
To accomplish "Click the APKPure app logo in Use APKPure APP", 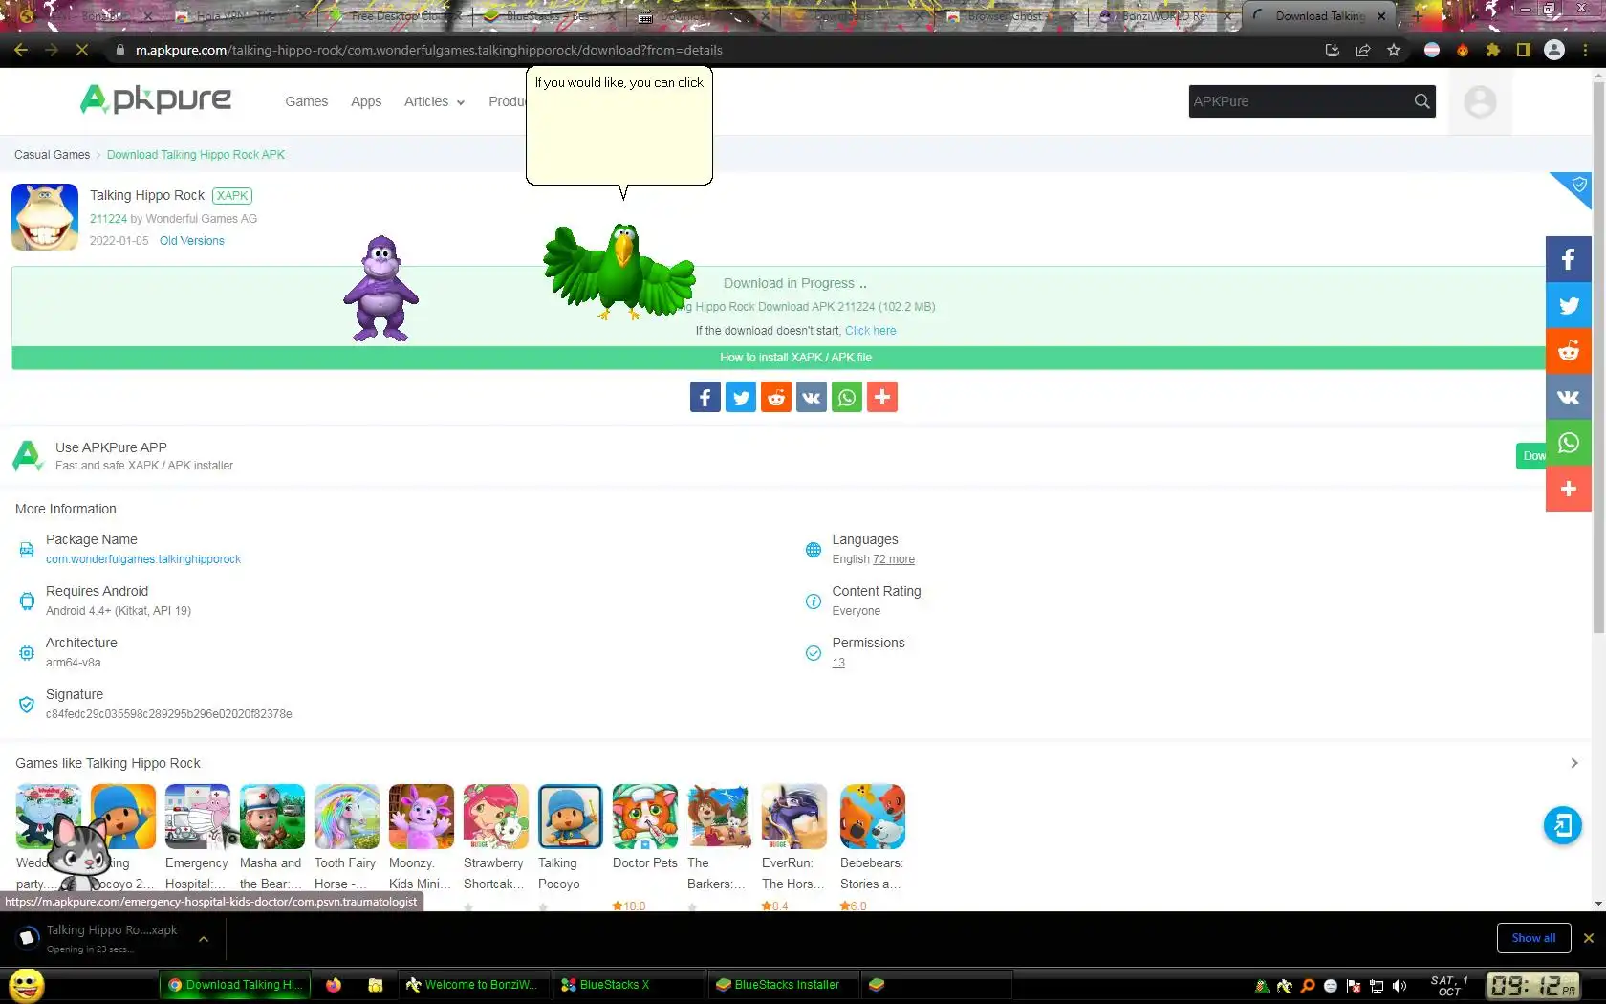I will pyautogui.click(x=28, y=456).
